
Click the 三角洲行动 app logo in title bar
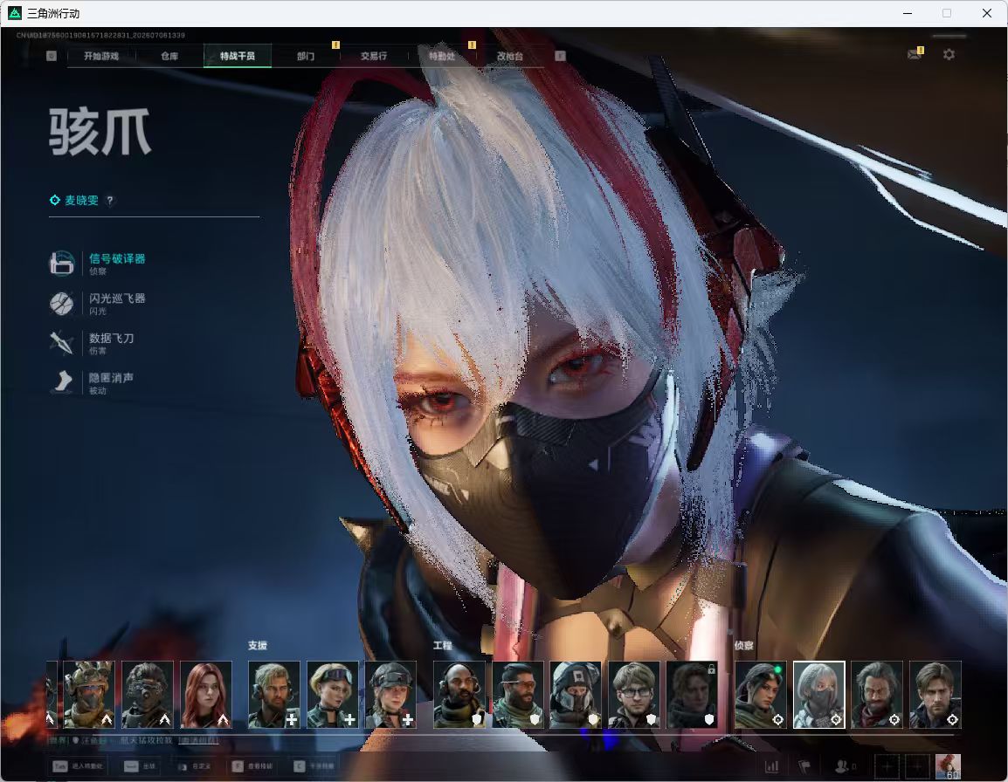pos(15,13)
